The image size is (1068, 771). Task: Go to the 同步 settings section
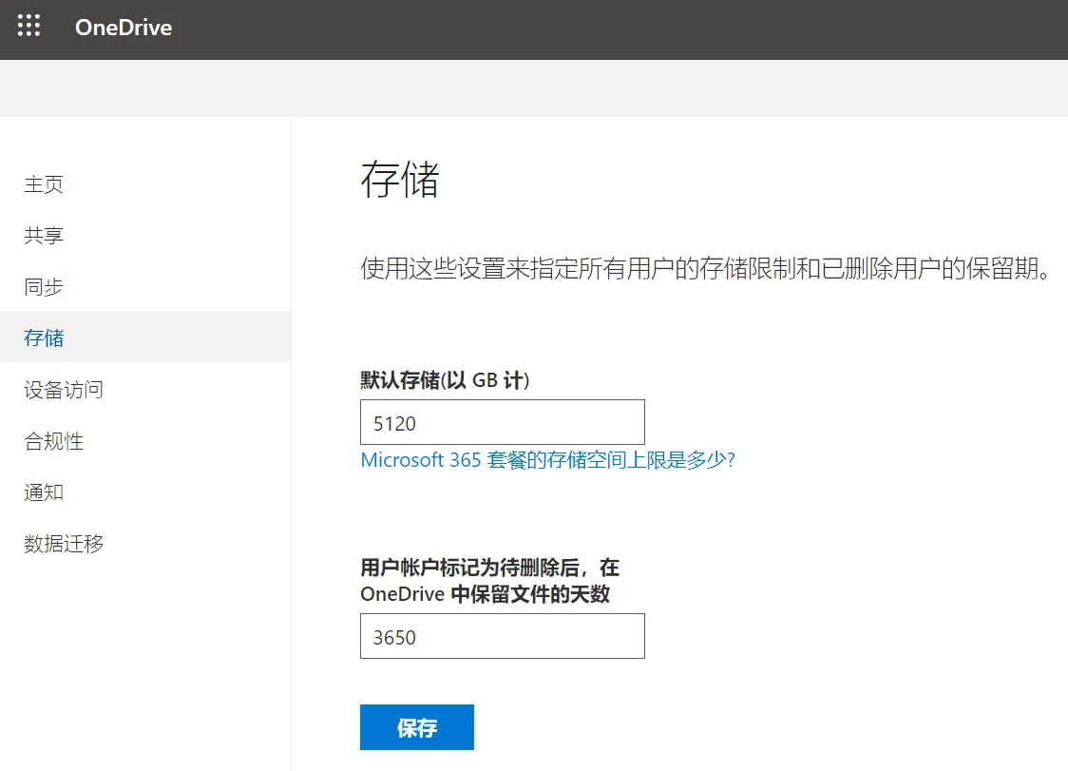[x=43, y=286]
